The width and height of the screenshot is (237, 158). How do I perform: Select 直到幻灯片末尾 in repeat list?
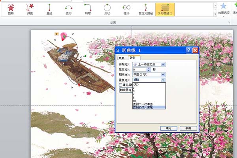point(149,108)
